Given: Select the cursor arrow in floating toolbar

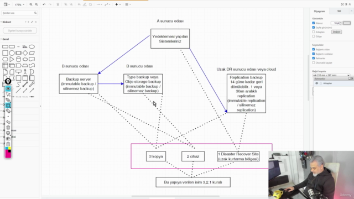Looking at the screenshot, I should 8,95.
